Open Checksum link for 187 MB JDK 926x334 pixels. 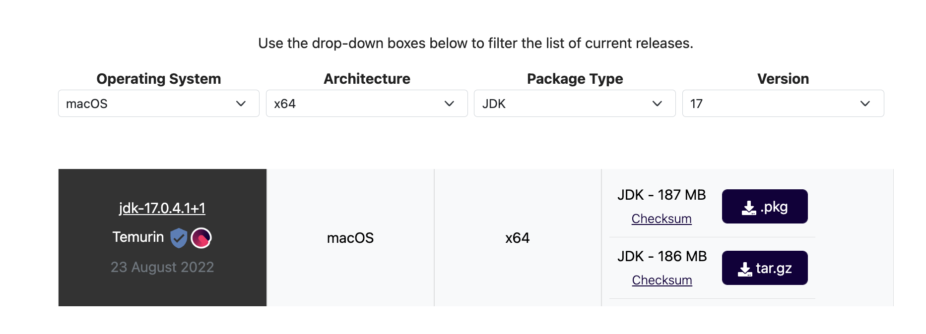coord(661,219)
